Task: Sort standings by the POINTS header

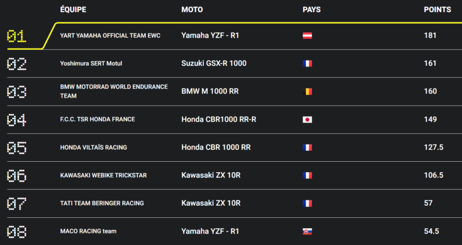Action: [437, 10]
